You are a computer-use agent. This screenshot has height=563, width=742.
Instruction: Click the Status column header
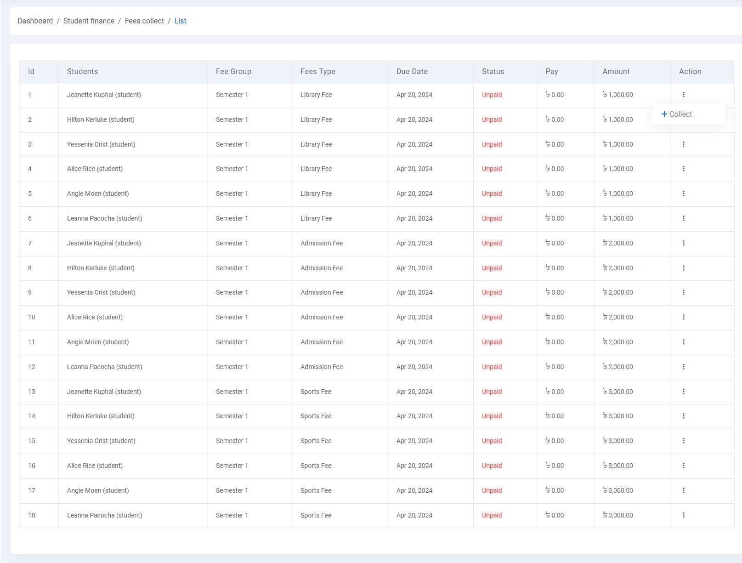tap(493, 72)
